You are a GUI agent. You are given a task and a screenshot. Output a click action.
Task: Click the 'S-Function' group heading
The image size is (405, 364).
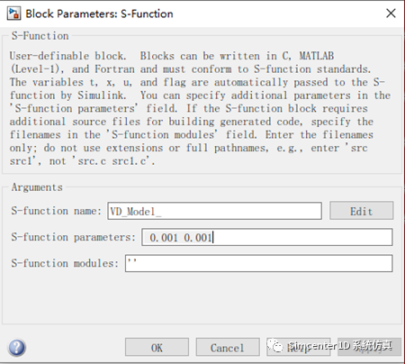40,36
